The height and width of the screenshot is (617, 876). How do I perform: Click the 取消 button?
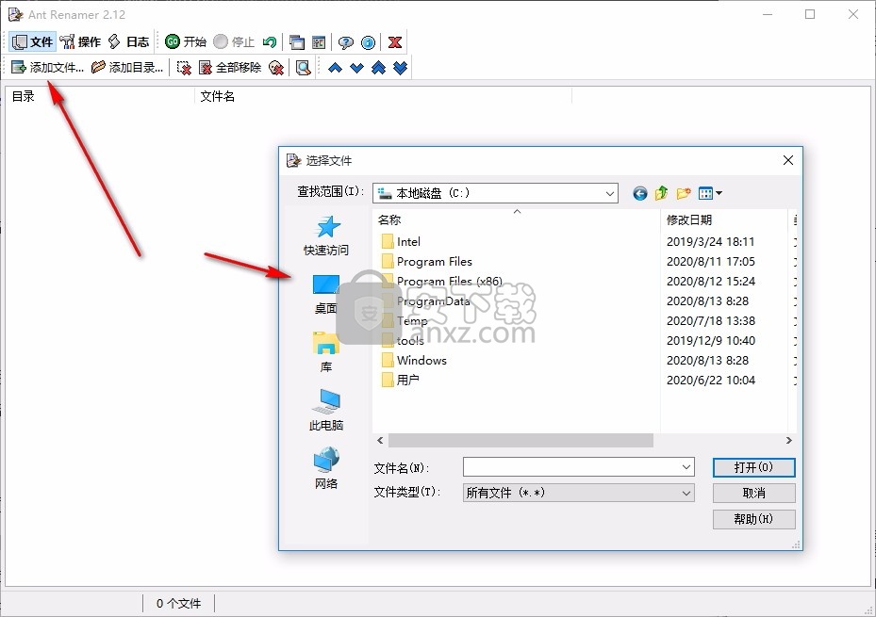pyautogui.click(x=753, y=494)
